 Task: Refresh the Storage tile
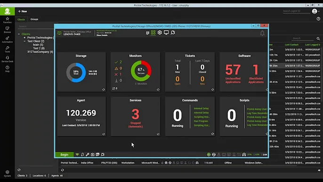coord(104,90)
